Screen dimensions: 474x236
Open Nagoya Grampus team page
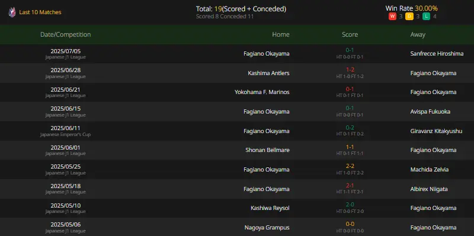267,228
